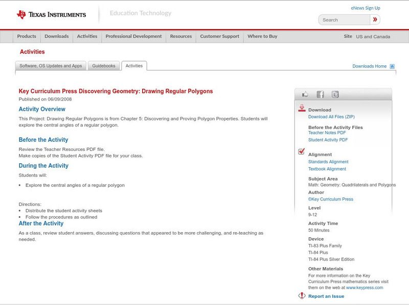Screen dimensions: 409x305
Task: Click eNews Sign Up
Action: (365, 8)
